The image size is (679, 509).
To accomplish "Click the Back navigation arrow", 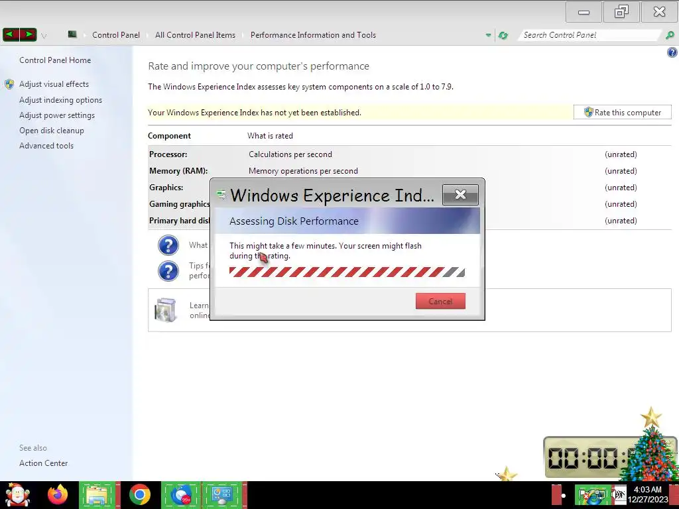I will coord(11,34).
